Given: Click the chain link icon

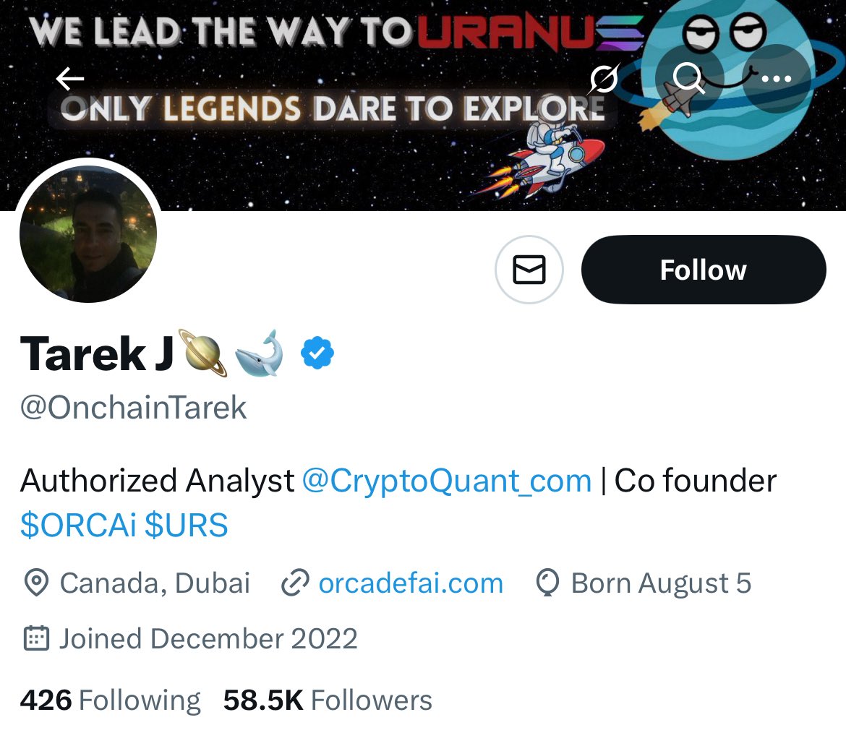Looking at the screenshot, I should [294, 583].
